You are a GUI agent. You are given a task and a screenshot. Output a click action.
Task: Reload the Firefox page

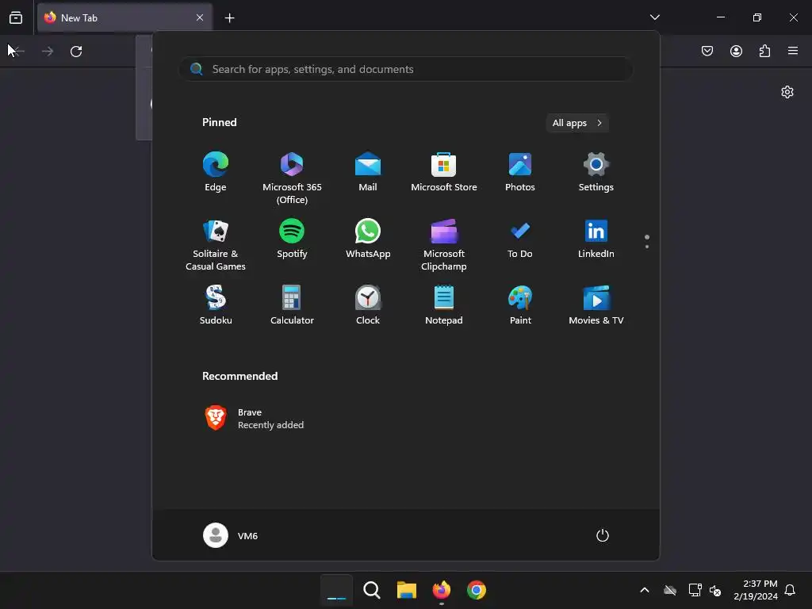pos(76,52)
